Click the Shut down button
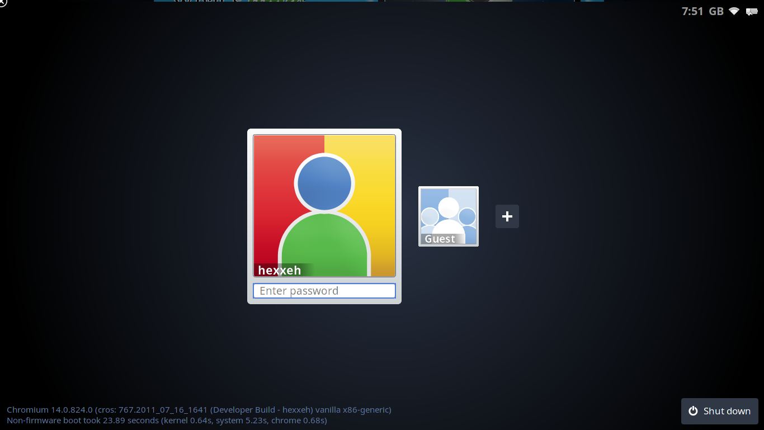The width and height of the screenshot is (764, 430). click(719, 411)
